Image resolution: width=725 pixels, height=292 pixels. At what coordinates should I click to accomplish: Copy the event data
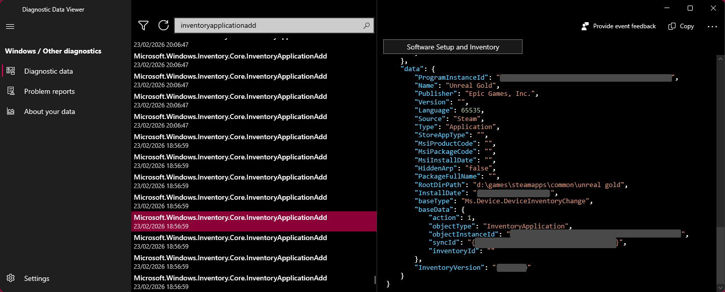click(x=681, y=26)
